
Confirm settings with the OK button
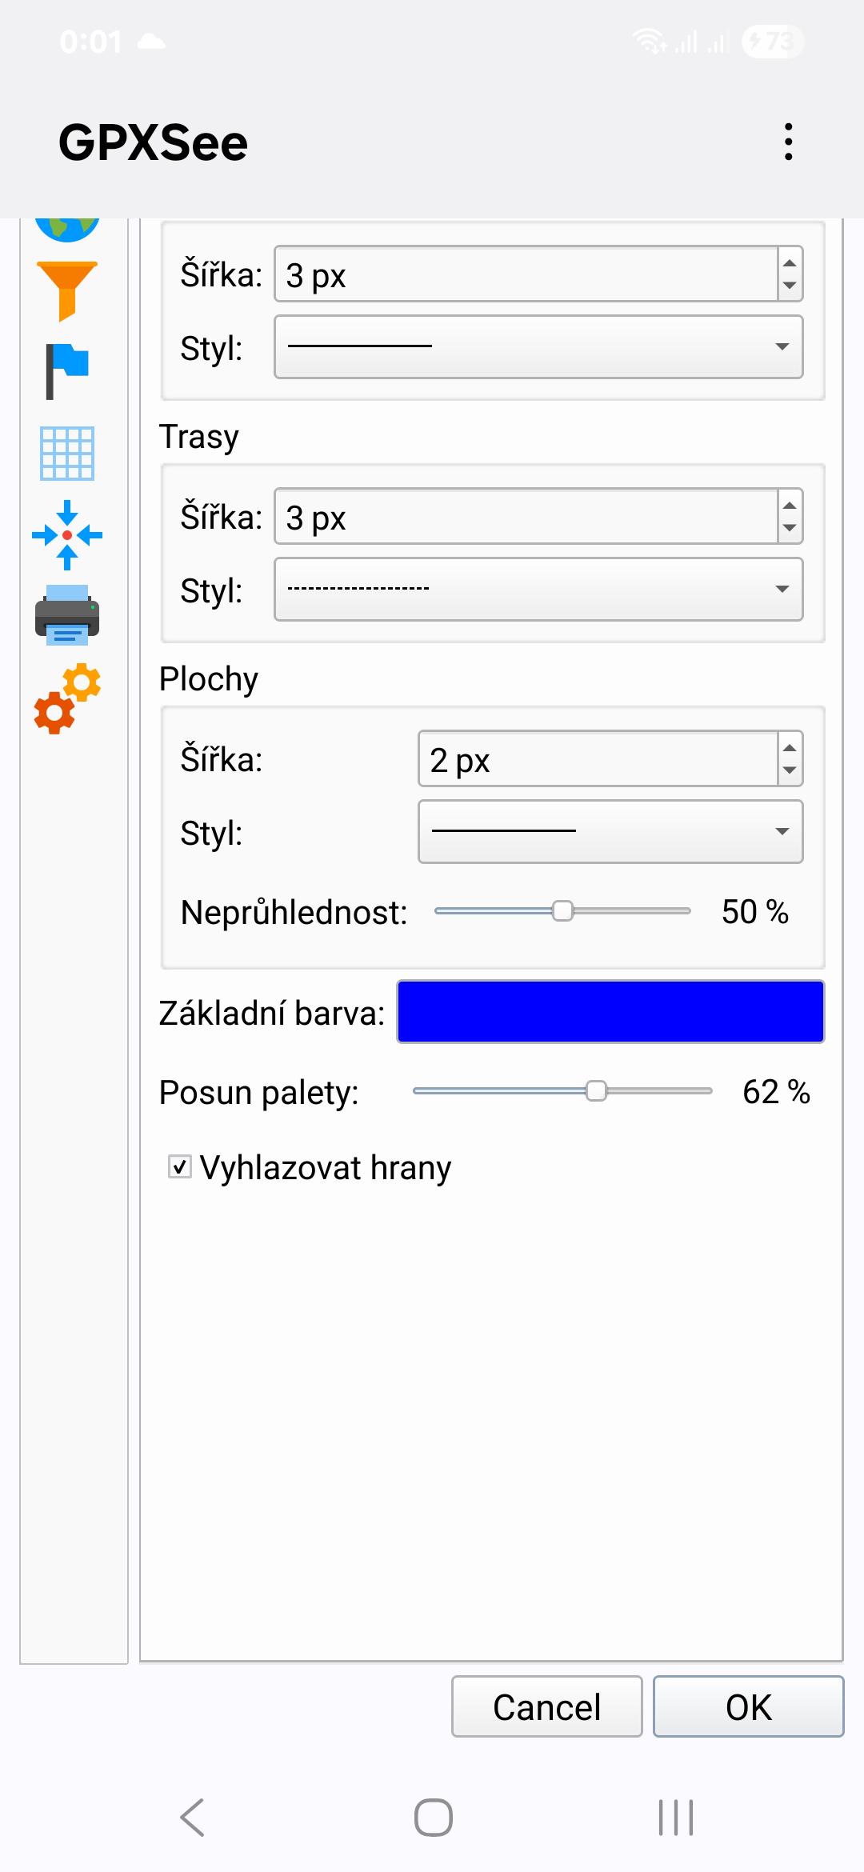(x=748, y=1706)
